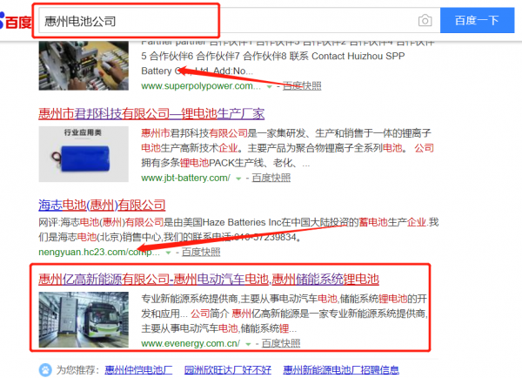522x378 pixels.
Task: Expand dropdown arrow after evenergy.com.cn URL
Action: (x=248, y=344)
